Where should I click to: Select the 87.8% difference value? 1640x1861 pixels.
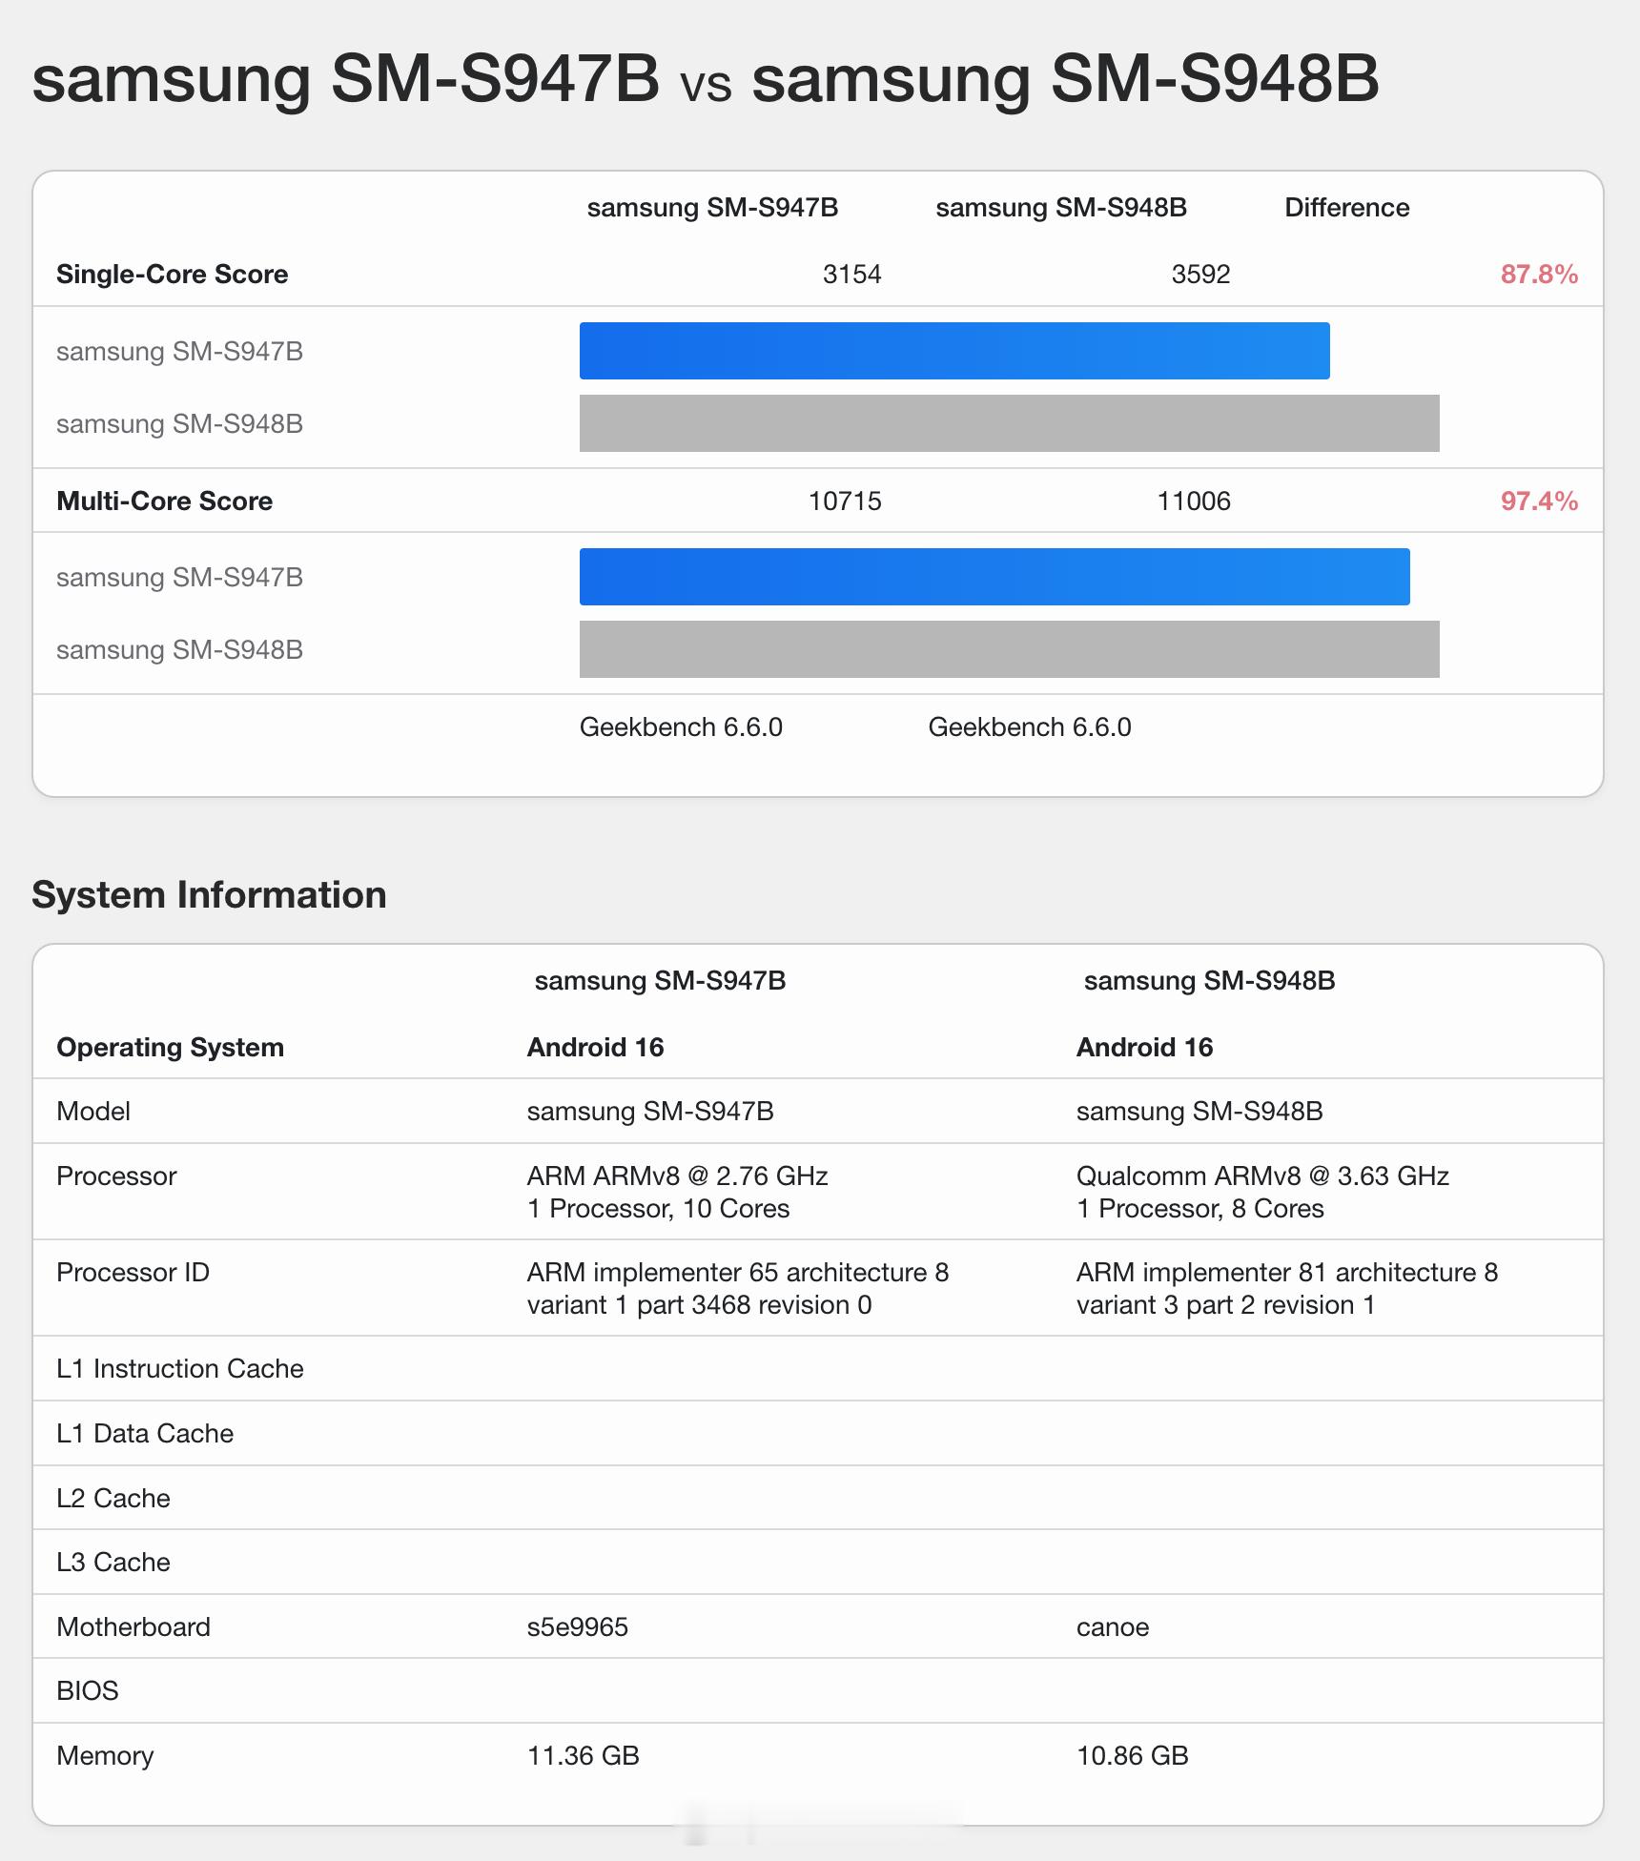click(x=1539, y=275)
